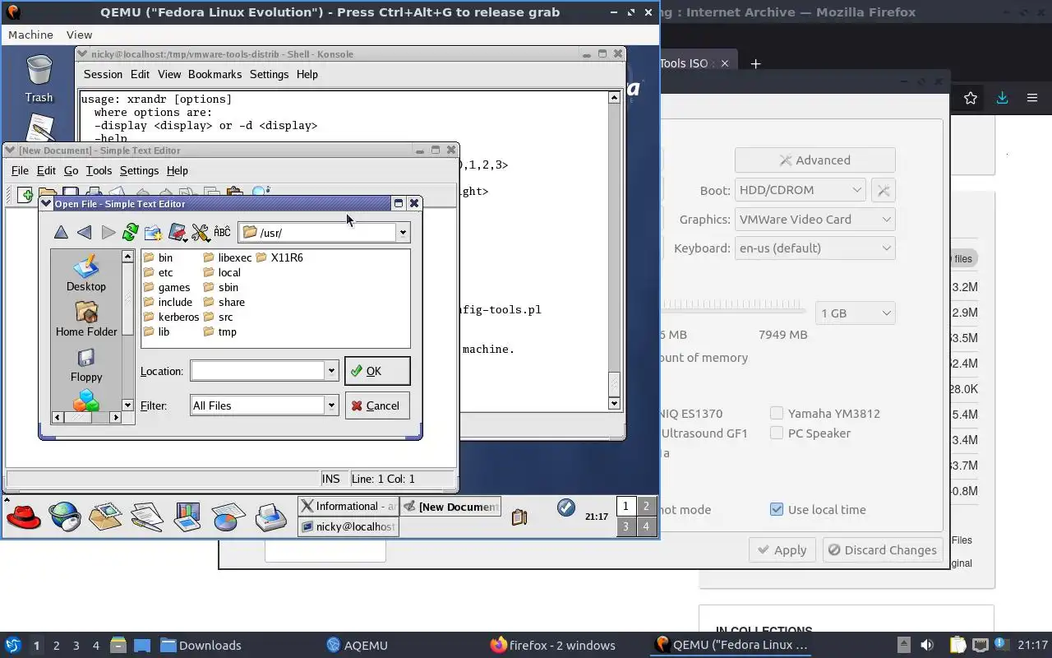Open the File menu in Simple Text Editor

pos(20,170)
